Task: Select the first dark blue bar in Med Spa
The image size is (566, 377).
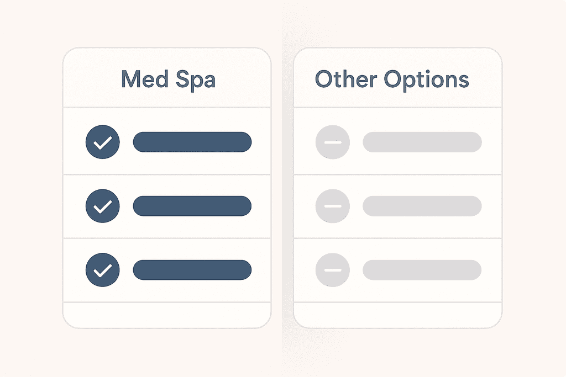Action: click(192, 142)
